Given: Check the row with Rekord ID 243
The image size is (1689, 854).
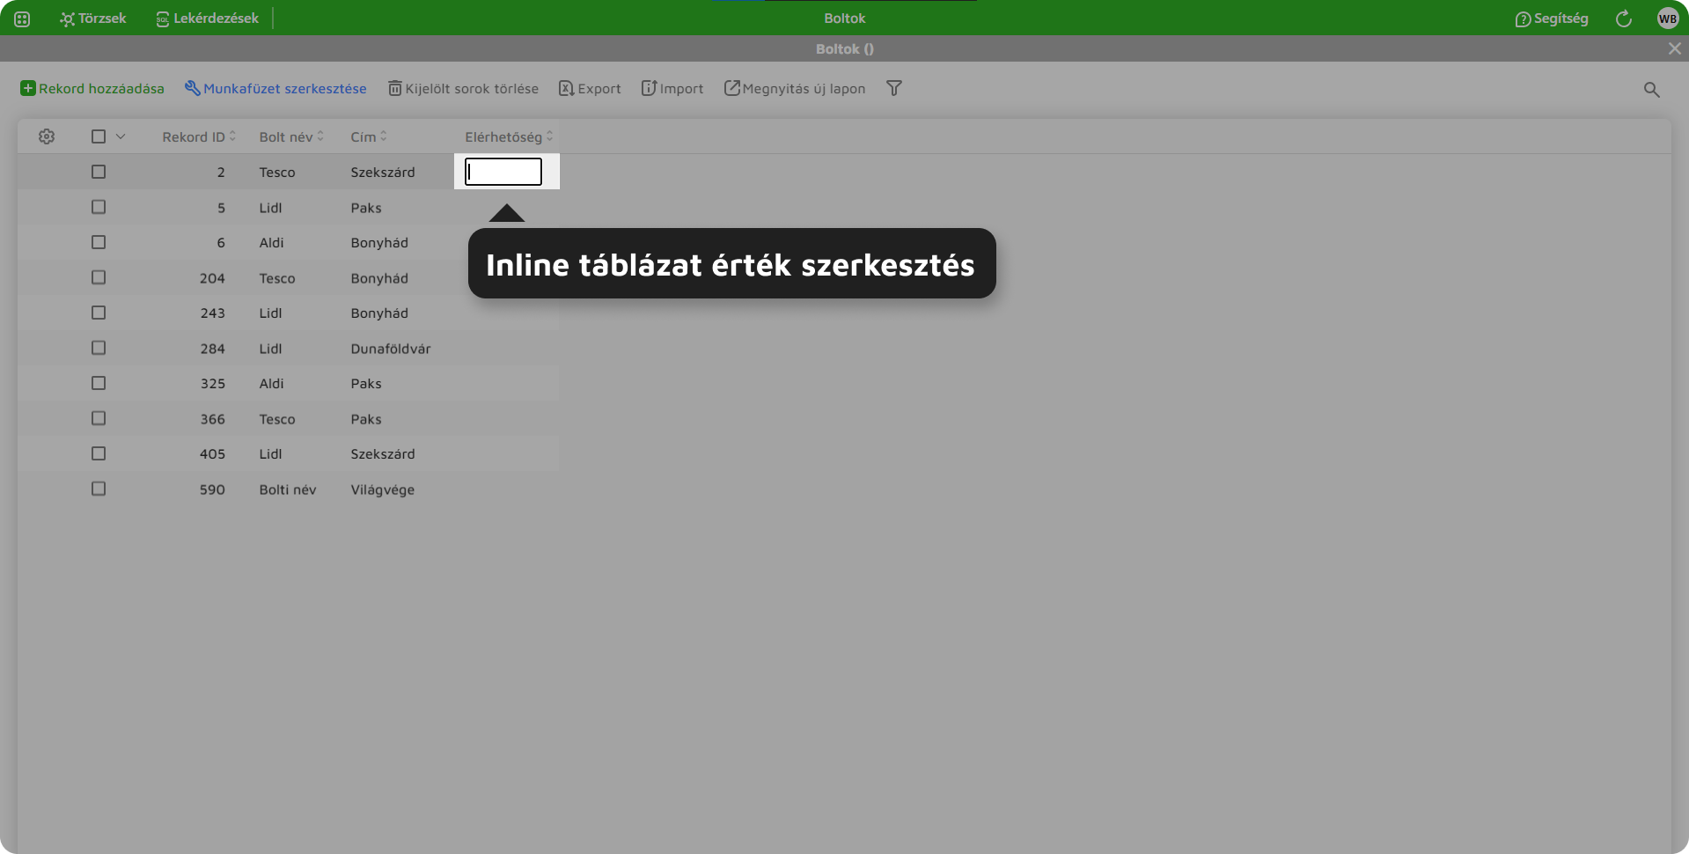Looking at the screenshot, I should (99, 313).
